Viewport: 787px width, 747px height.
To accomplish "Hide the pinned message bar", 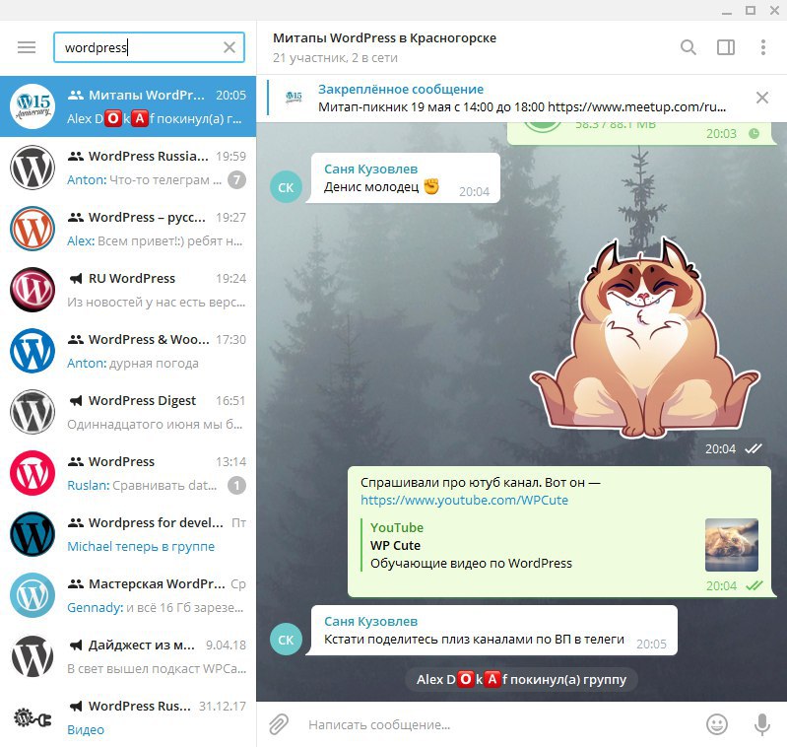I will pos(762,98).
